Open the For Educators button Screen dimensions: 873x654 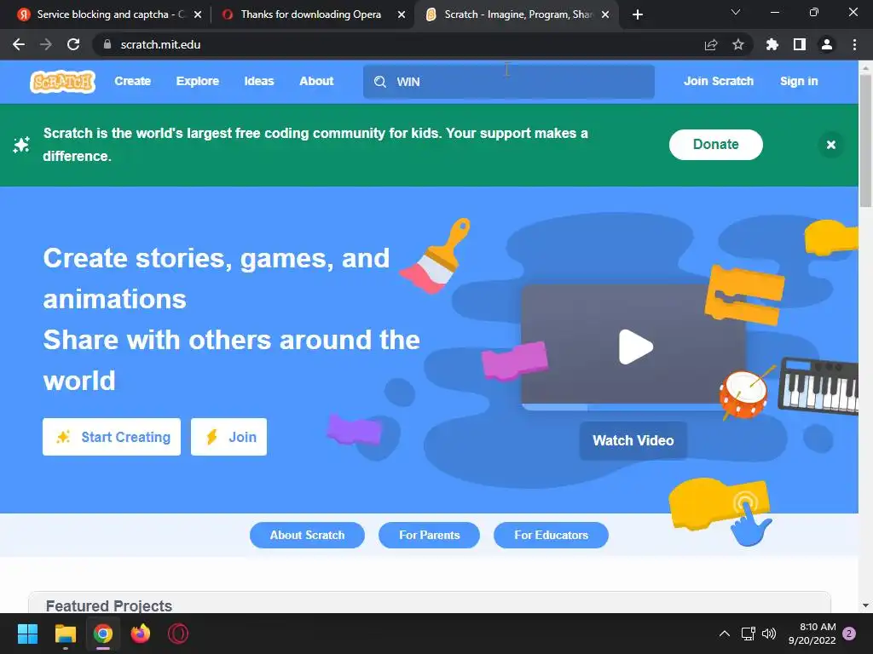(552, 535)
